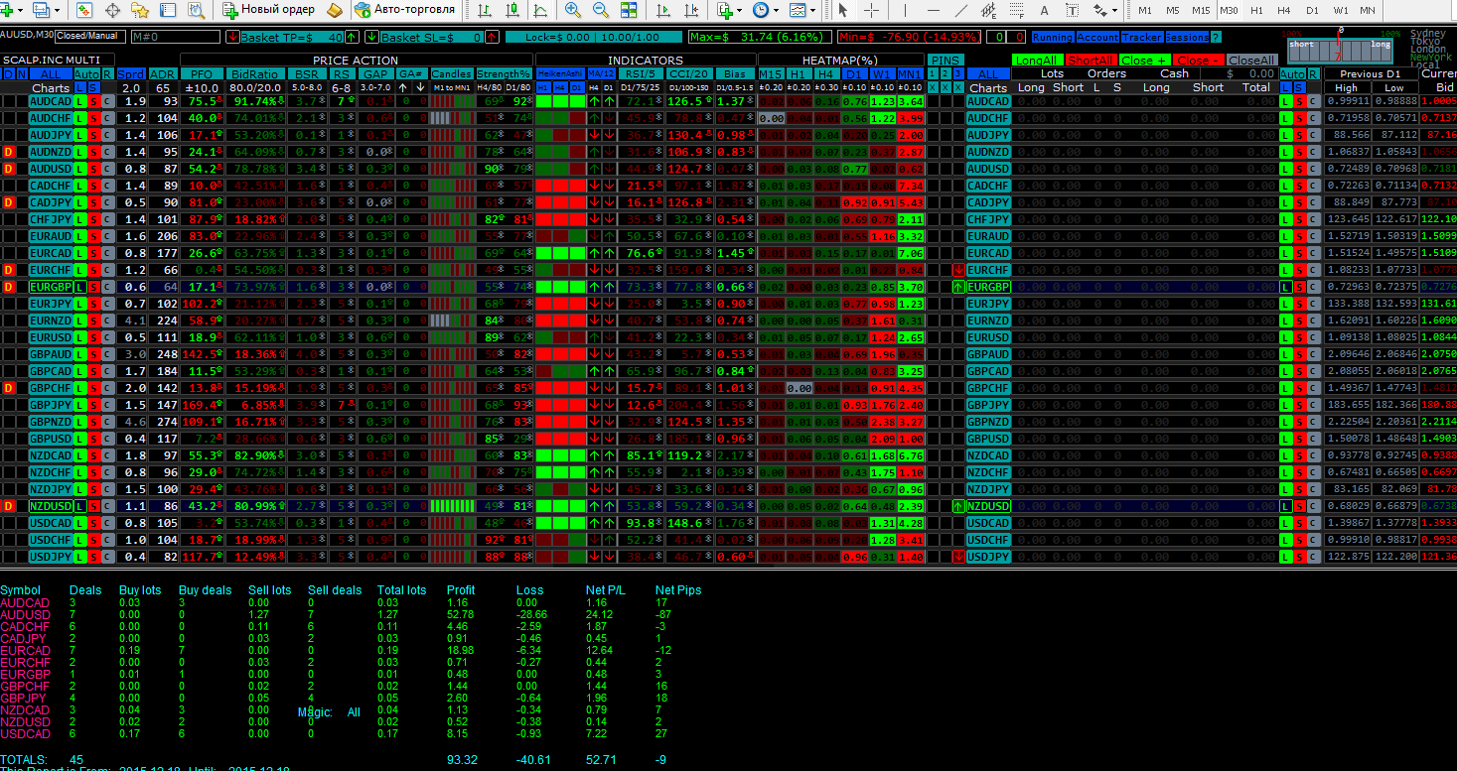Select the crosshair tool
The width and height of the screenshot is (1457, 771).
[871, 10]
